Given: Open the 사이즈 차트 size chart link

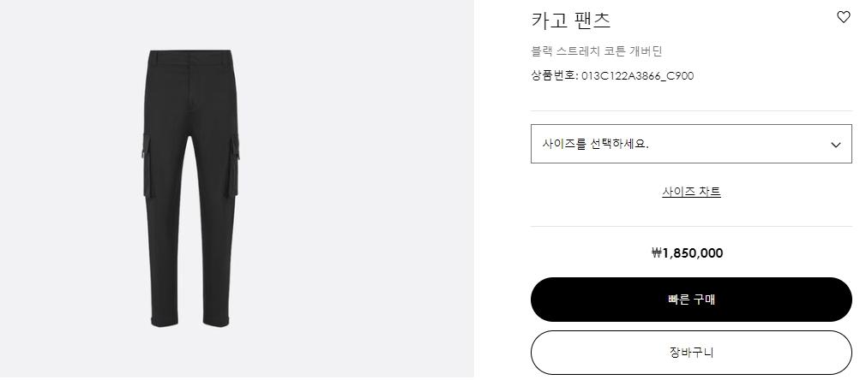Looking at the screenshot, I should click(x=691, y=192).
